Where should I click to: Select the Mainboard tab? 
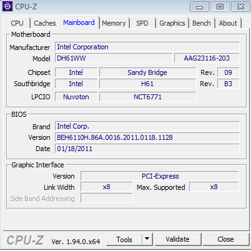[x=79, y=22]
